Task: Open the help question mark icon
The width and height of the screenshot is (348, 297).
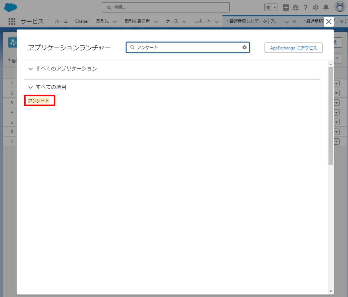Action: click(x=305, y=7)
